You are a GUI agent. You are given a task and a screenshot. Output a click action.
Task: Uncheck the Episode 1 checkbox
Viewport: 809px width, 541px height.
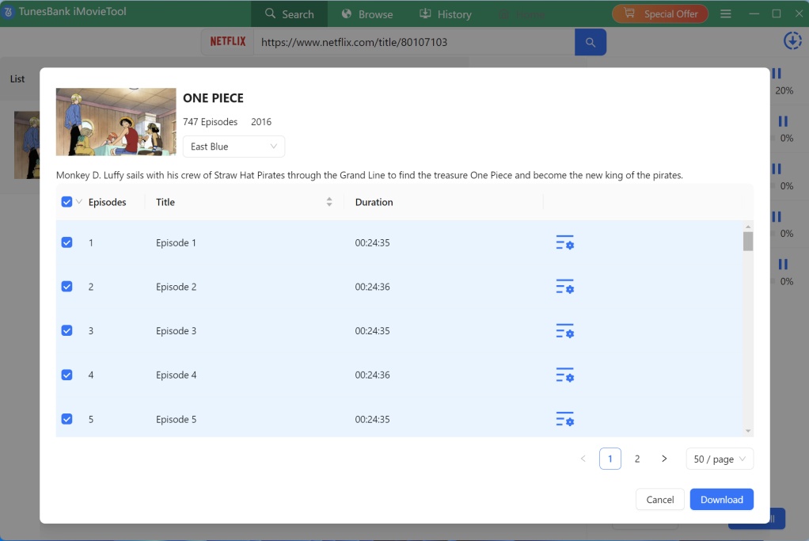coord(66,242)
